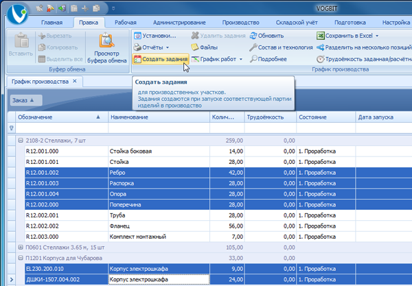Open Состав и технология
Screen dimensions: 412x286
click(x=280, y=47)
